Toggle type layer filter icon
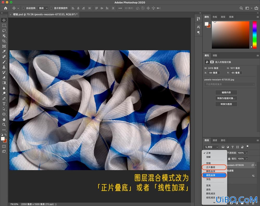 [233, 147]
